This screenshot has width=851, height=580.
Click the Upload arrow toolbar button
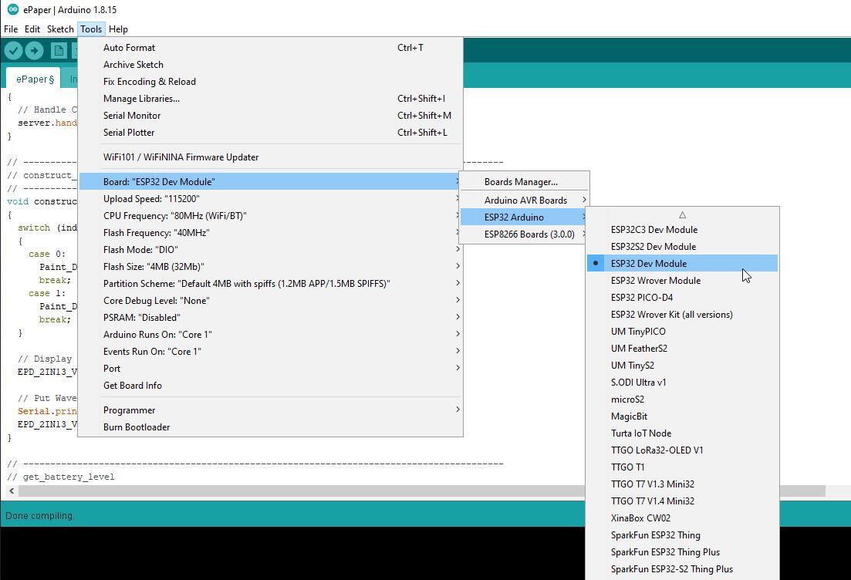pyautogui.click(x=34, y=51)
